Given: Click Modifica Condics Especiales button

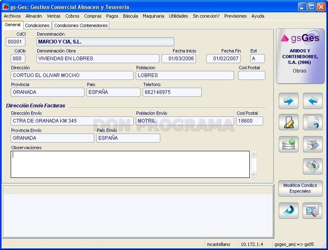Looking at the screenshot, I should [300, 189].
